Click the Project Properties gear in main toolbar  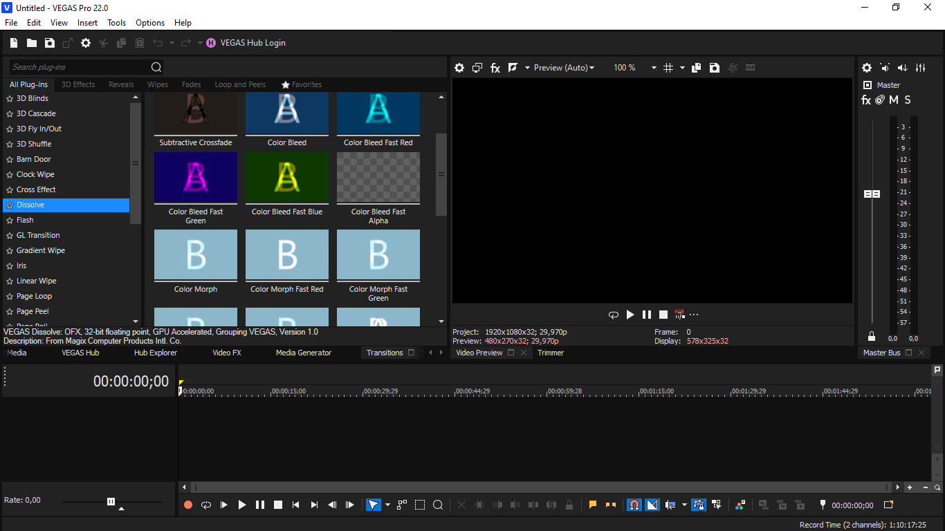[x=86, y=43]
